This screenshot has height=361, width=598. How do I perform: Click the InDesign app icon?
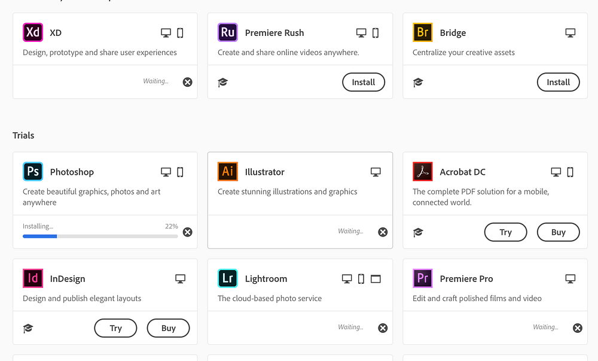click(33, 278)
